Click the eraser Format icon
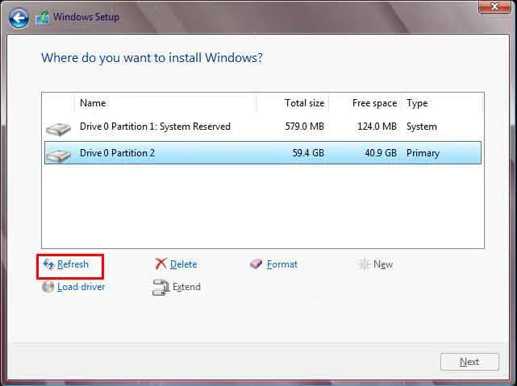Viewport: 517px width, 386px height. point(256,264)
